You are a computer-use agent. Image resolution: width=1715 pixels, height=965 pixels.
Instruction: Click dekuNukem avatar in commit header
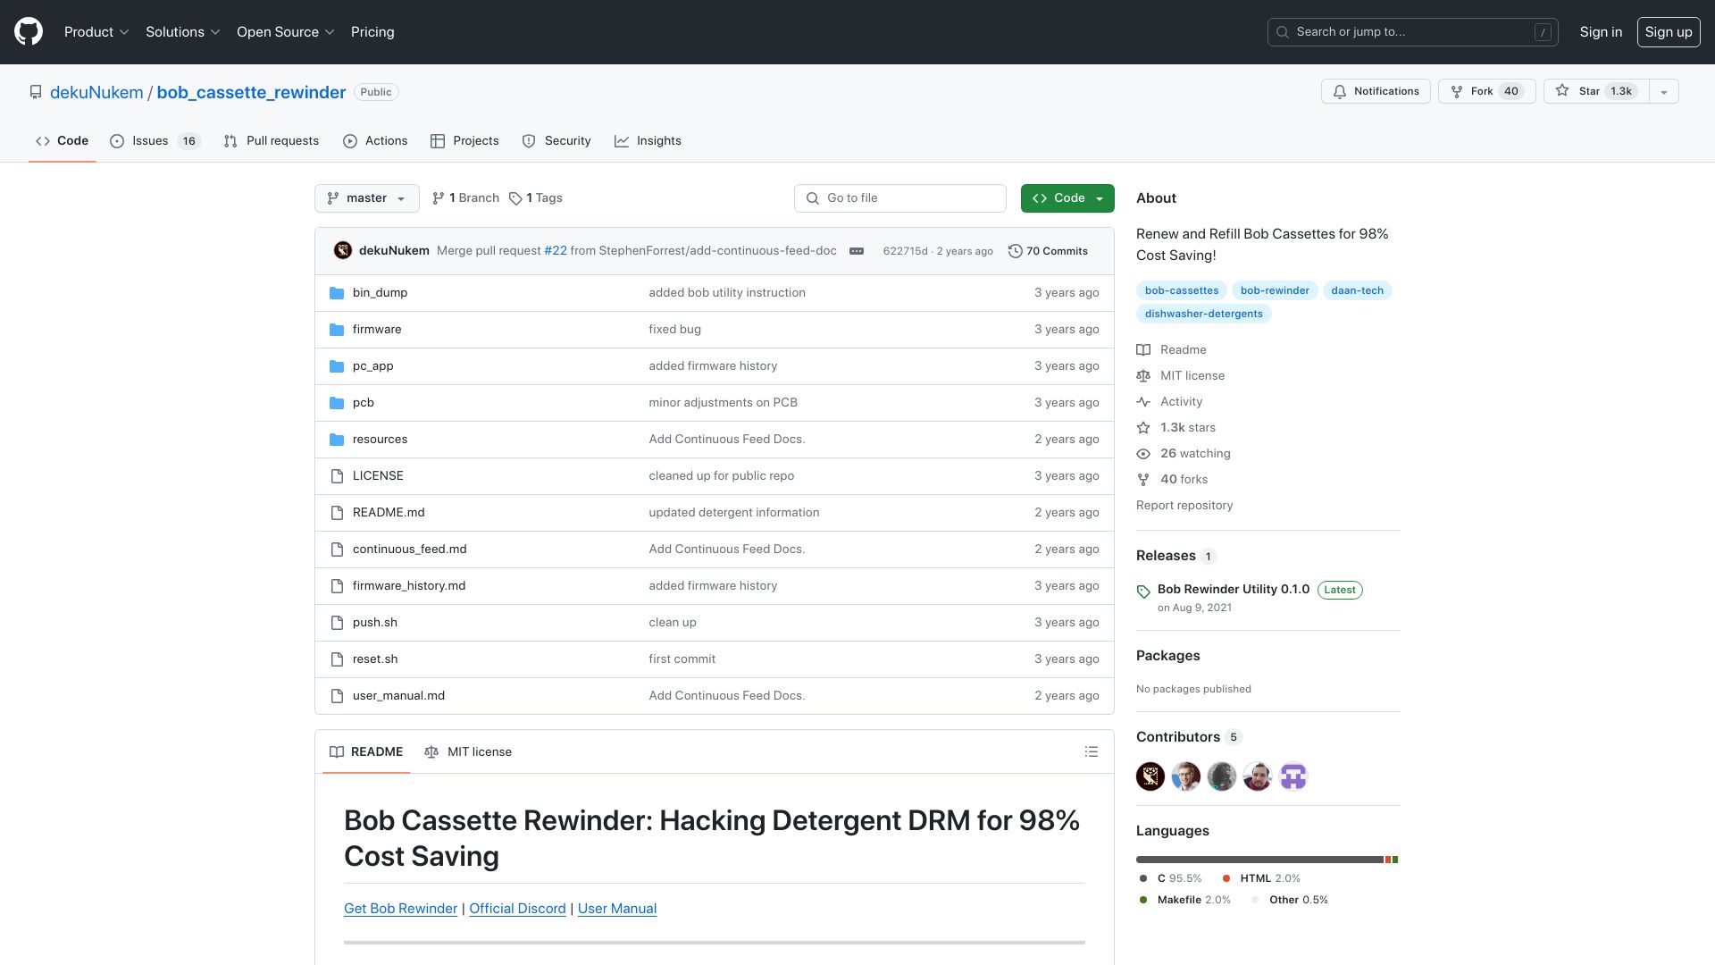coord(343,251)
